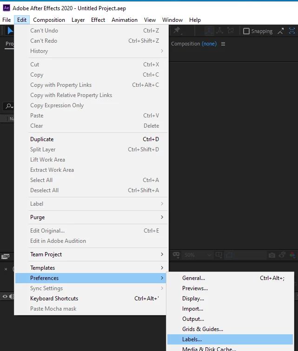Open the Animation menu
Viewport: 298px width, 351px height.
click(125, 20)
